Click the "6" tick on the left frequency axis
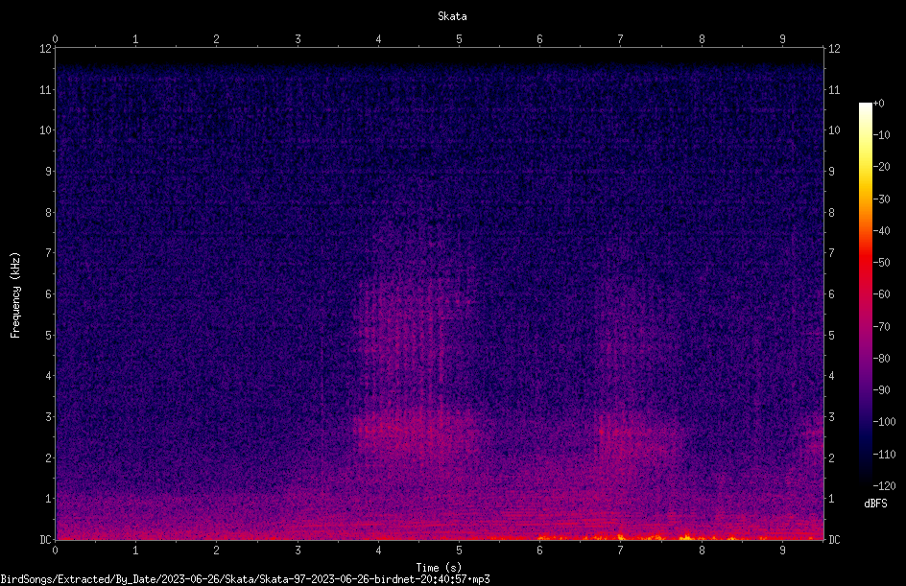 [x=49, y=293]
